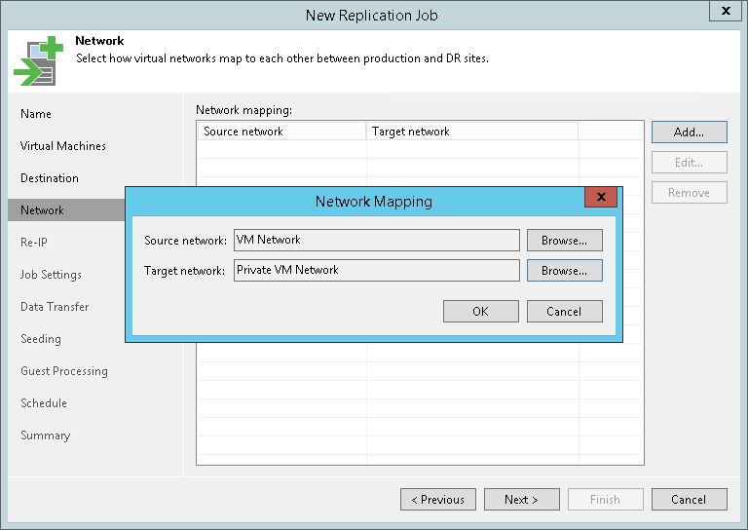
Task: Open the Job Settings step
Action: pyautogui.click(x=52, y=275)
